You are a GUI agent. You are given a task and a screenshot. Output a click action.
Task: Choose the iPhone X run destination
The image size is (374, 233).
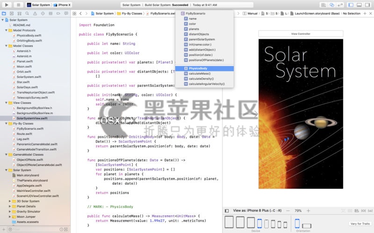62,5
